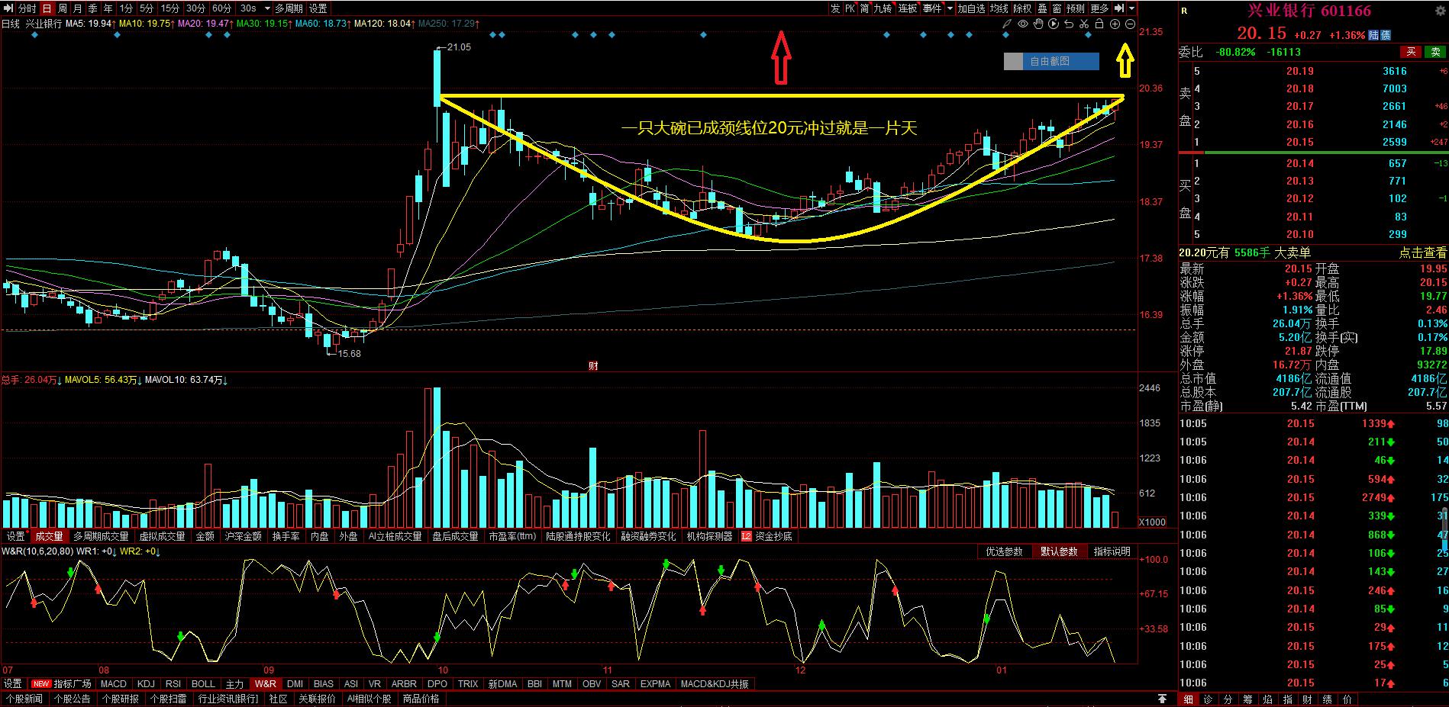Screen dimensions: 1449x707
Task: Switch to the 15分 period tab
Action: point(170,8)
